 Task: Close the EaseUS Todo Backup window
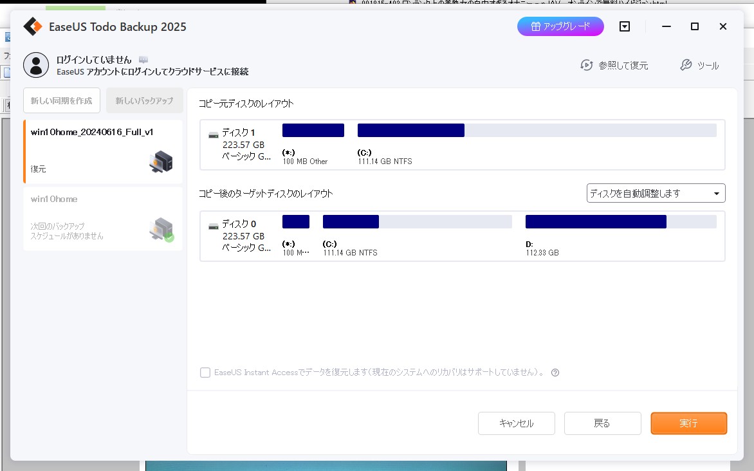tap(722, 26)
